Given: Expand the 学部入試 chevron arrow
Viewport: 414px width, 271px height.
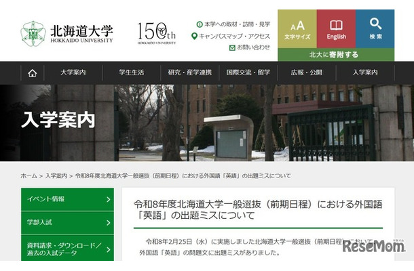Looking at the screenshot, I should (x=109, y=223).
